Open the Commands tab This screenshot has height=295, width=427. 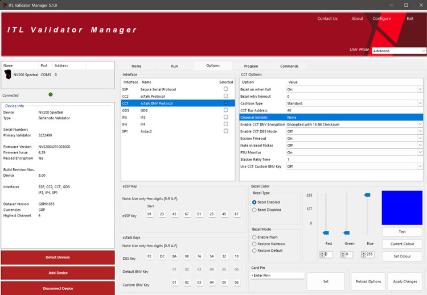click(289, 66)
